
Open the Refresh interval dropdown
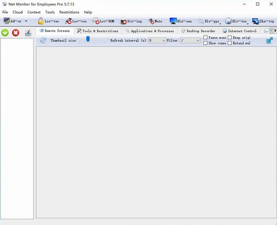coord(157,40)
